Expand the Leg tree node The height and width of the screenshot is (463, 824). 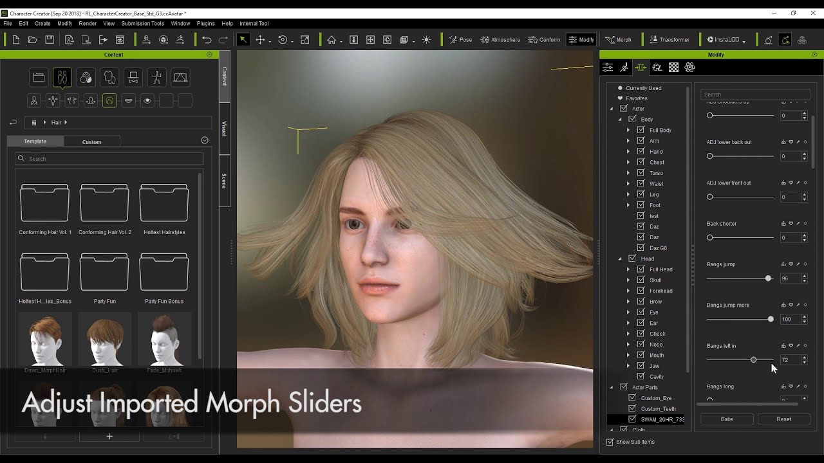628,194
